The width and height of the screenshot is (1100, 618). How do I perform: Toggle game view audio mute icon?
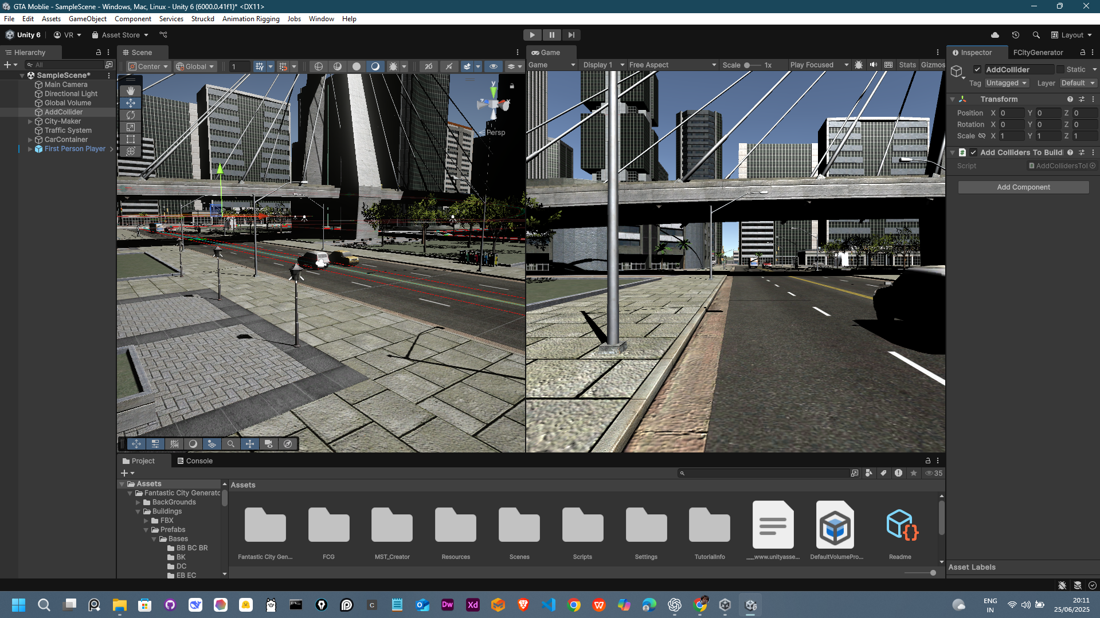click(874, 65)
